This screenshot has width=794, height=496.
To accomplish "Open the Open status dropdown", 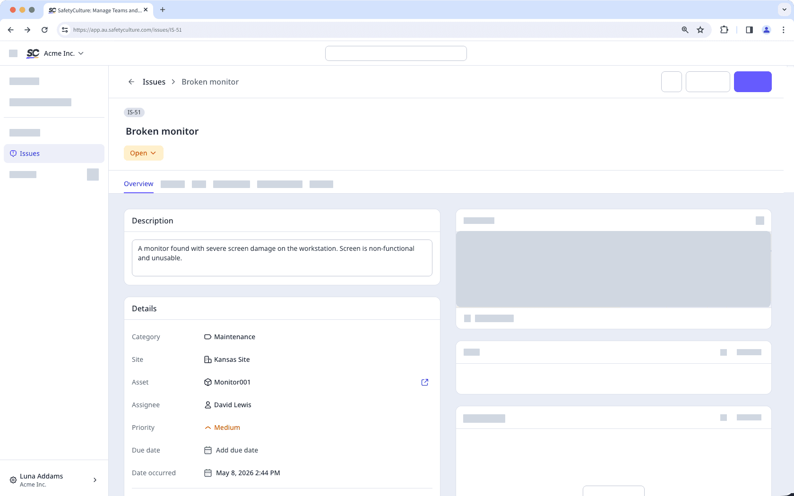I will (144, 153).
